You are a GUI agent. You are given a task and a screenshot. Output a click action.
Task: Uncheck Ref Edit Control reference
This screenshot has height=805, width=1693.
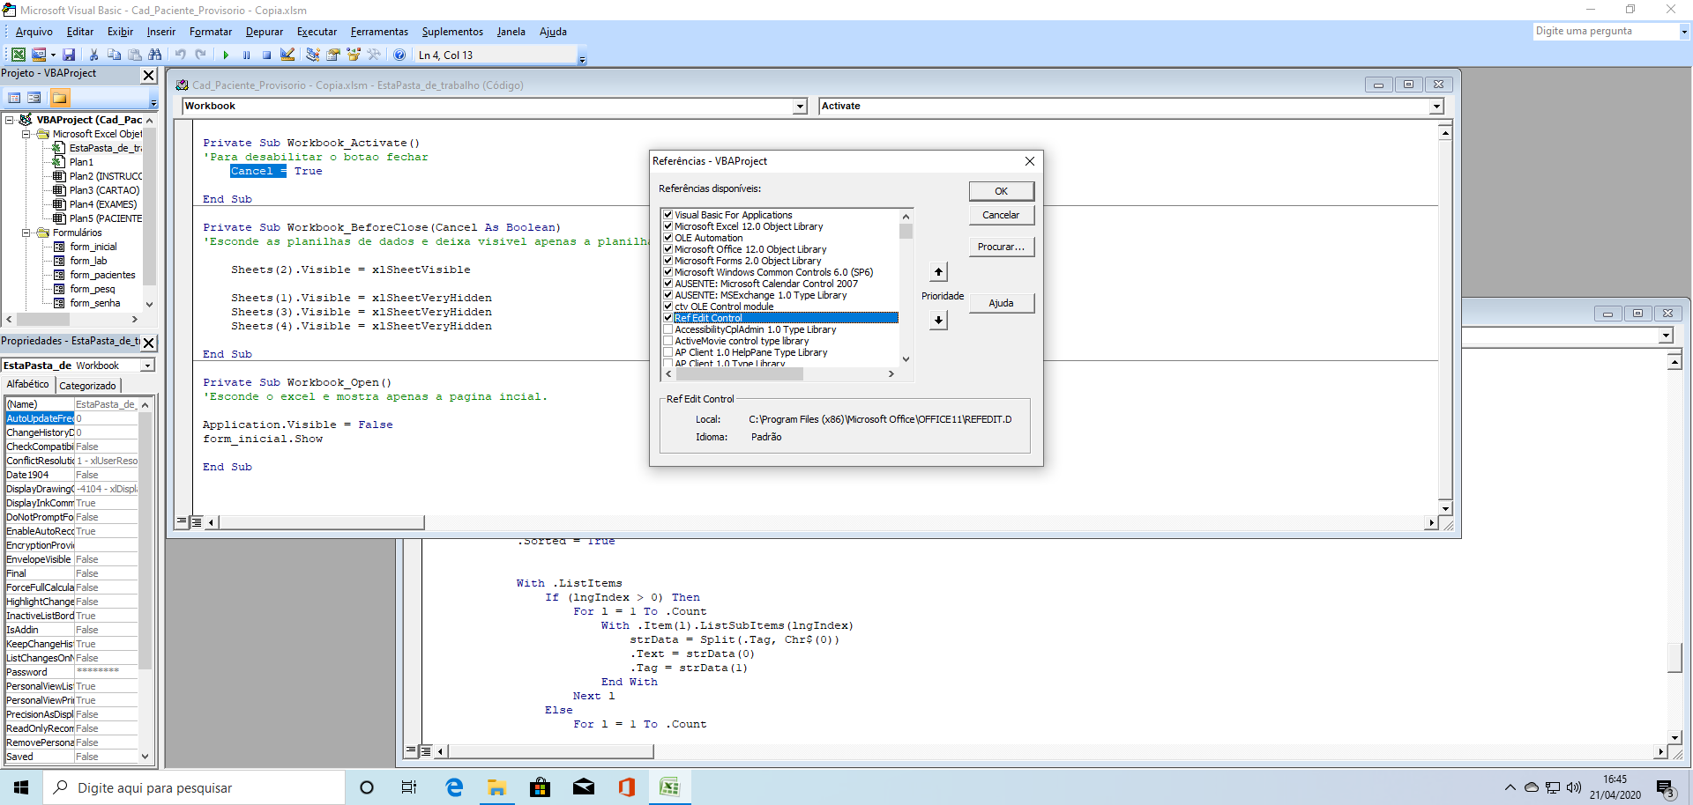(668, 318)
